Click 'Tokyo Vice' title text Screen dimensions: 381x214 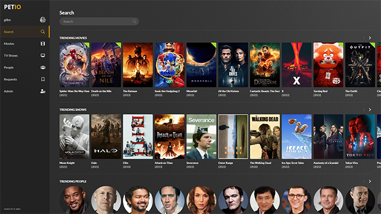pyautogui.click(x=352, y=163)
